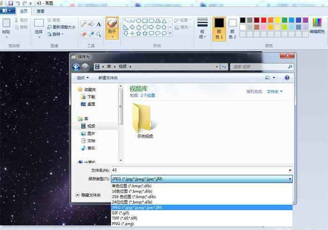Viewport: 328px width, 230px height.
Task: Select the Text tool (A)
Action: pos(99,24)
